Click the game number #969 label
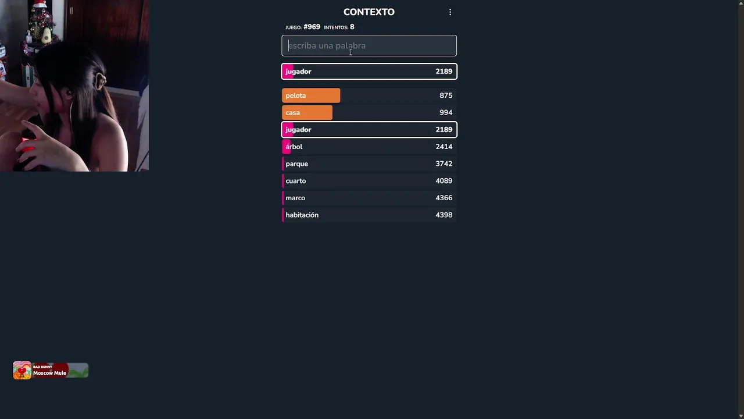The height and width of the screenshot is (419, 744). tap(312, 27)
